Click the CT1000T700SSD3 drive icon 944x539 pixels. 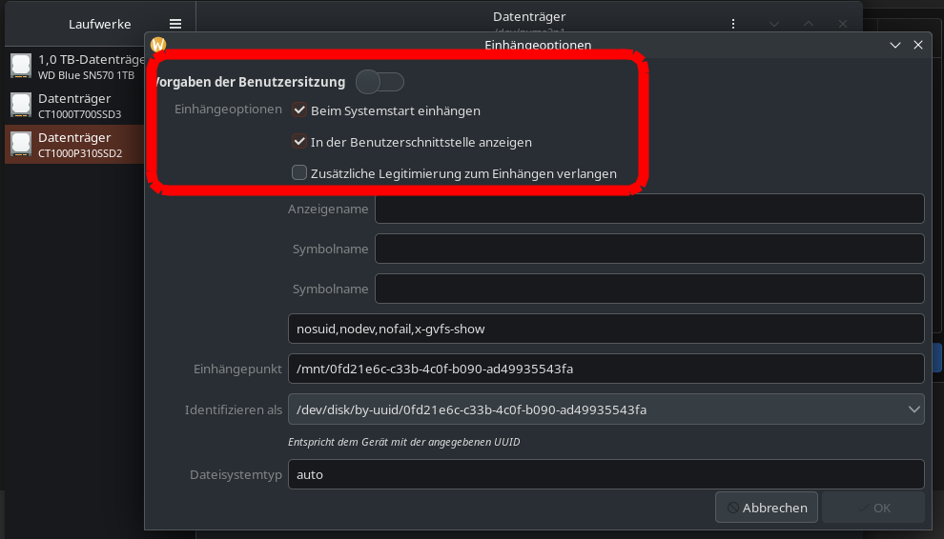point(21,105)
